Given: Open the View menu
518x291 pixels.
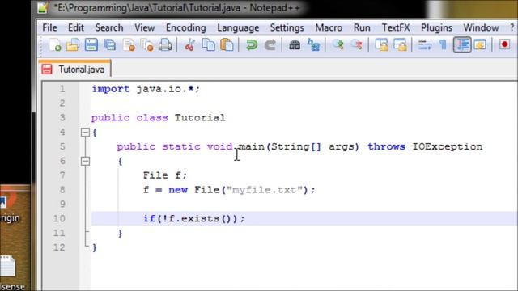Looking at the screenshot, I should tap(144, 27).
